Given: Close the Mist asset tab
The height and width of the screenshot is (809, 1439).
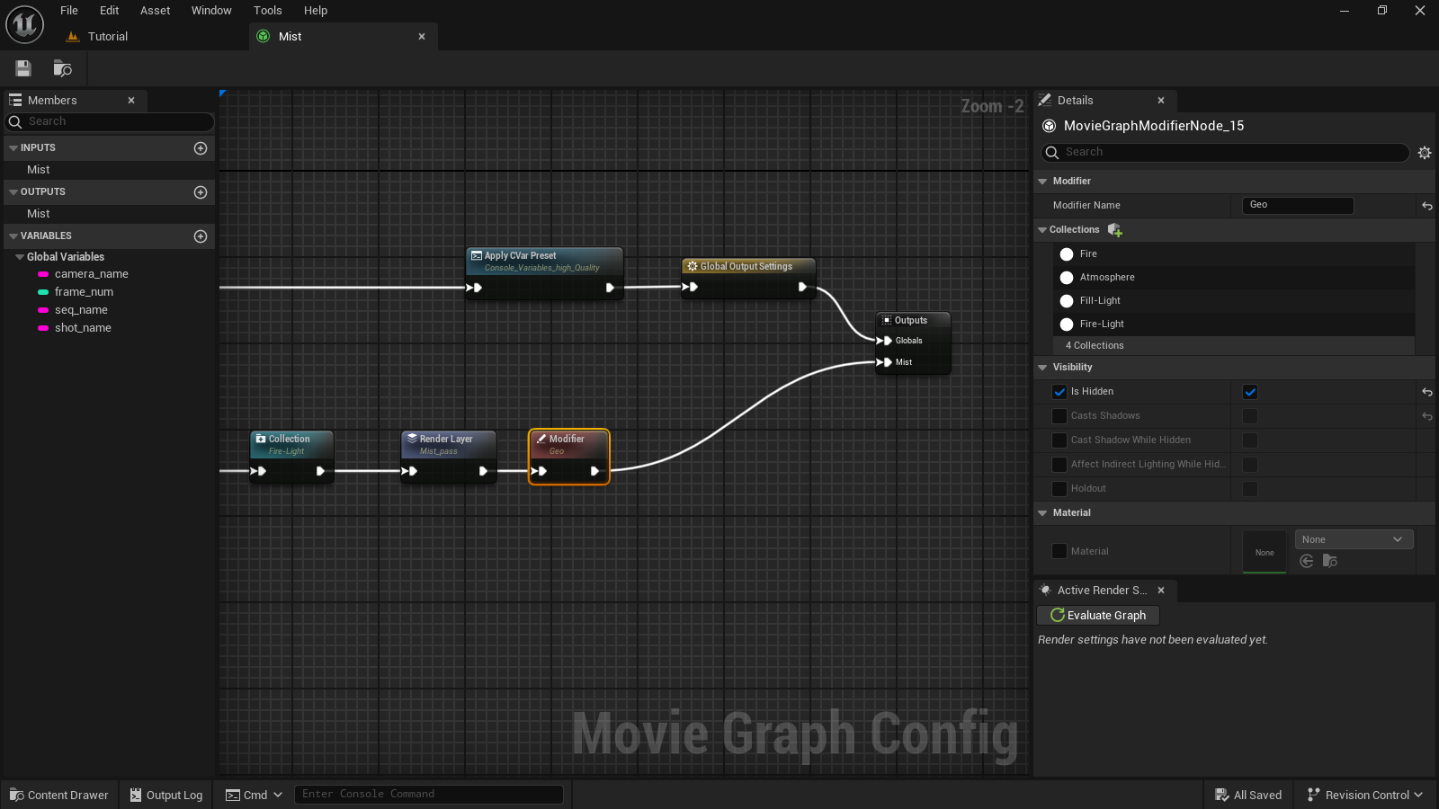Looking at the screenshot, I should (x=422, y=37).
